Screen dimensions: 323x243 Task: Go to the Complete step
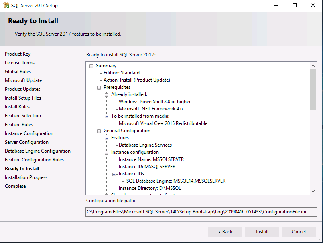tap(16, 186)
